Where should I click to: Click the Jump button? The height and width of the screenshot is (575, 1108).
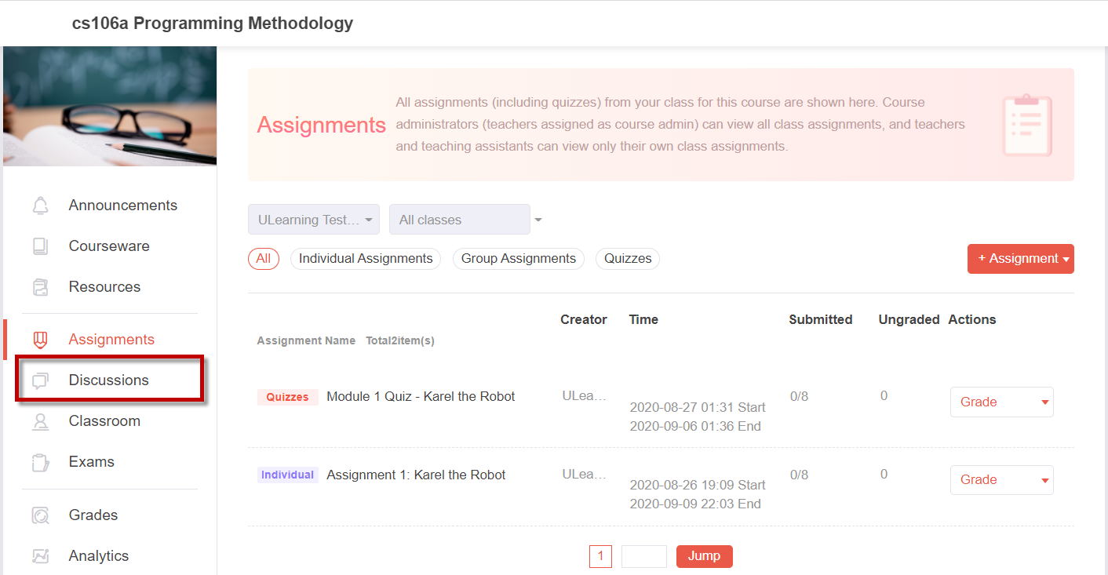pyautogui.click(x=705, y=556)
